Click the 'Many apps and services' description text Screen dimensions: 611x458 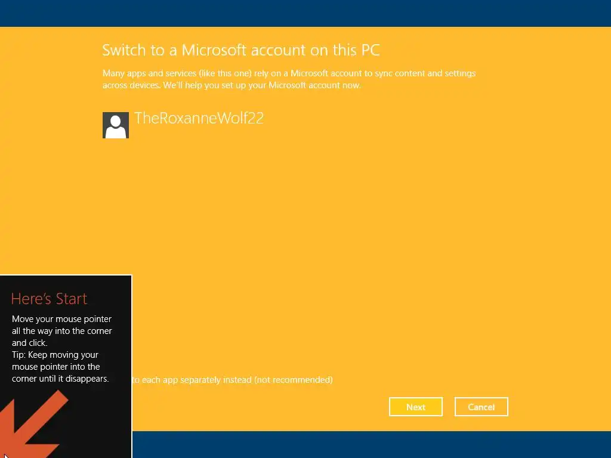click(x=289, y=79)
